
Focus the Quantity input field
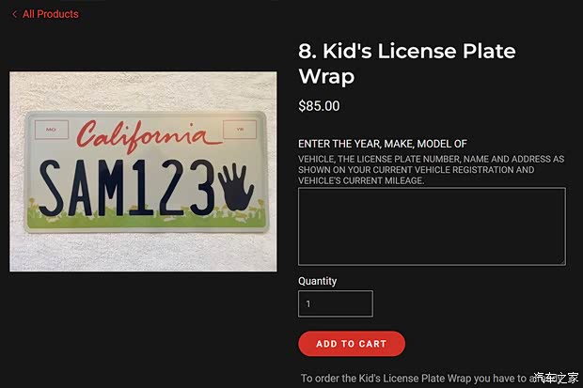tap(336, 303)
